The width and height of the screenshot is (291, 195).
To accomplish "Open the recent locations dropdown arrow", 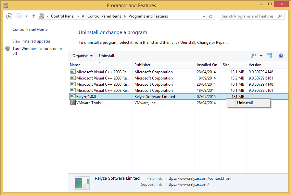I will pos(26,16).
